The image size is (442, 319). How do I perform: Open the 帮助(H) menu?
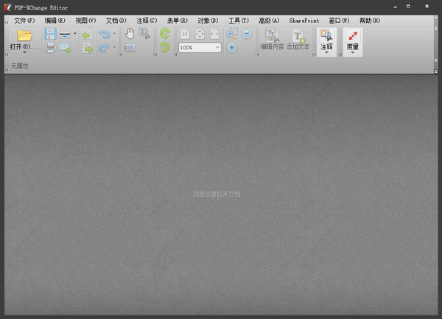tap(370, 21)
